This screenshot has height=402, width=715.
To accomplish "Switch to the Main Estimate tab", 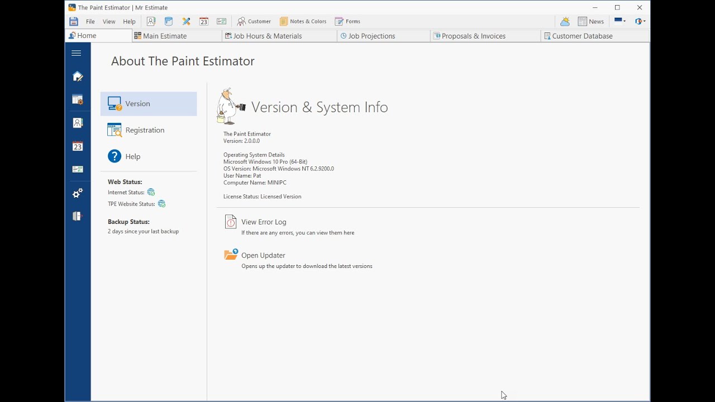I will pyautogui.click(x=177, y=36).
